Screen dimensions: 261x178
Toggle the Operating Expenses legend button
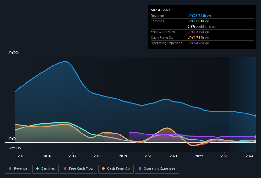(x=157, y=169)
